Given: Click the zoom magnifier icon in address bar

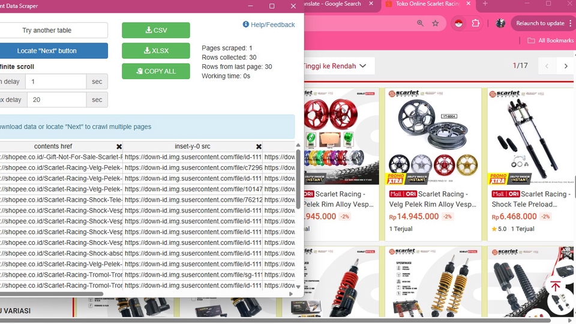Looking at the screenshot, I should (x=420, y=23).
